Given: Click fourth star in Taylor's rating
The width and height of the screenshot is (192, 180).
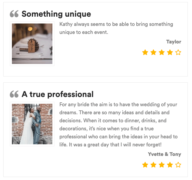Looking at the screenshot, I should (170, 53).
